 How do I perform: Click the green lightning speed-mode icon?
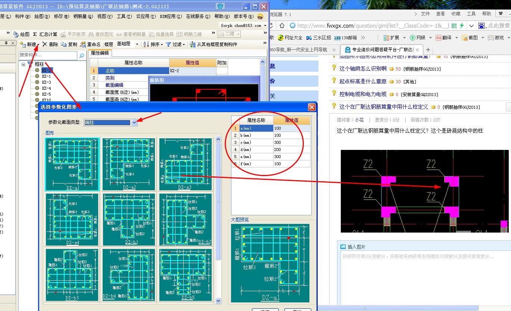click(462, 25)
